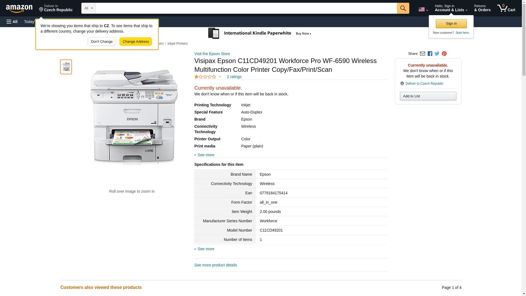Click the Change Address button
Screen dimensions: 526x296
136,42
